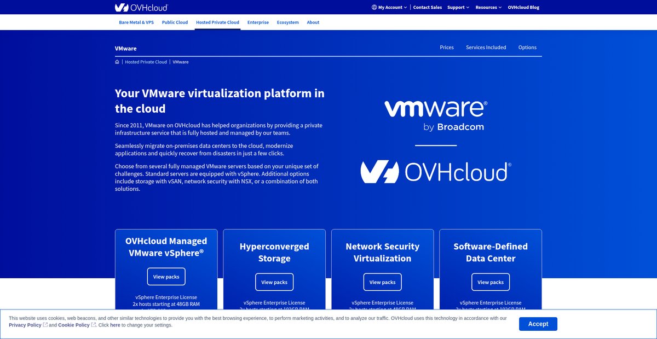Click the VMware by Broadcom logo
Image resolution: width=657 pixels, height=339 pixels.
coord(436,115)
